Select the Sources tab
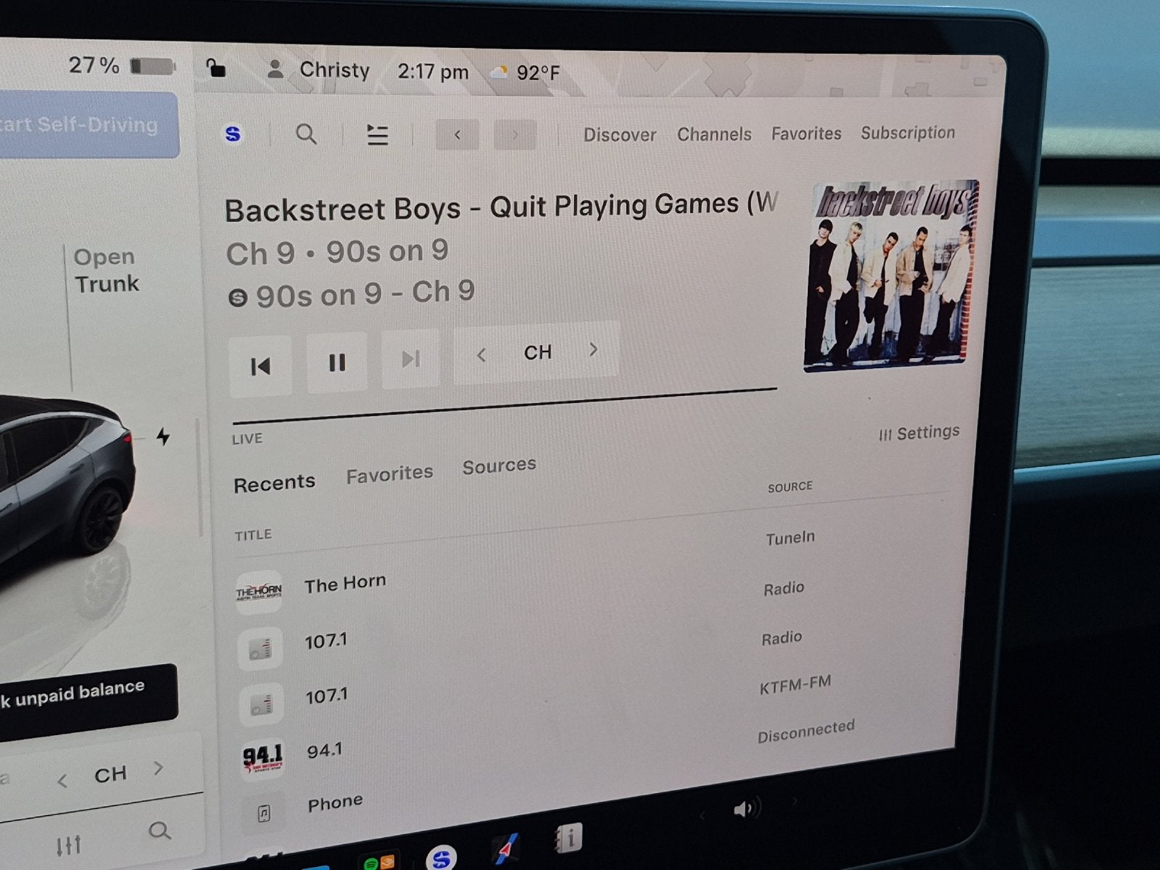 pos(500,465)
